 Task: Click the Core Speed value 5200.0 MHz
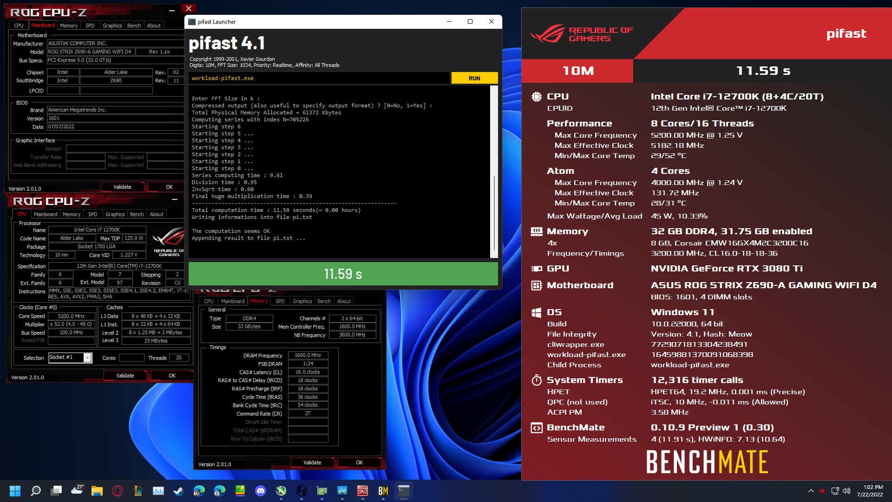pos(72,316)
